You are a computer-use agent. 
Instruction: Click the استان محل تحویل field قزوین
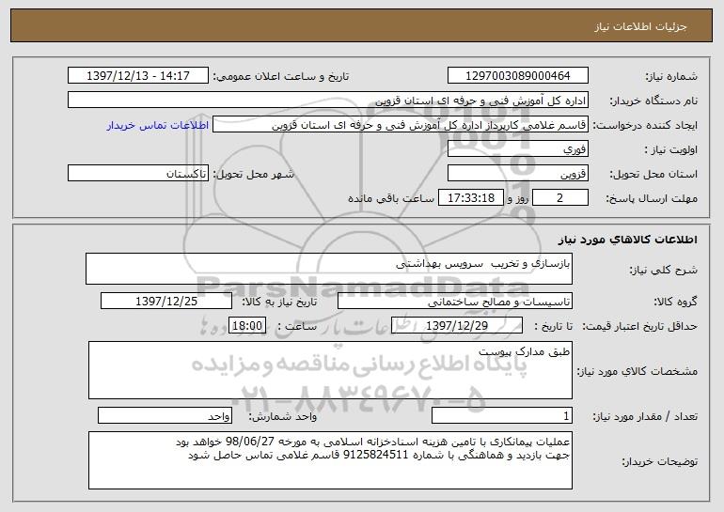517,173
